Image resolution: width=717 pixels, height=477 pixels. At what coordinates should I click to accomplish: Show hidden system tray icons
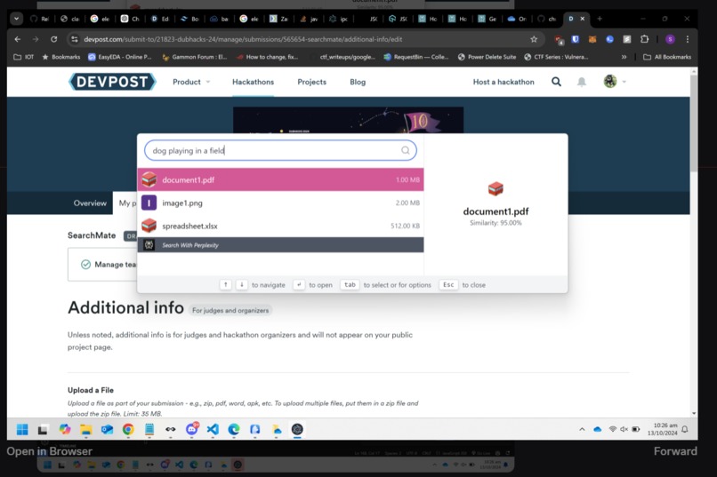tap(582, 429)
